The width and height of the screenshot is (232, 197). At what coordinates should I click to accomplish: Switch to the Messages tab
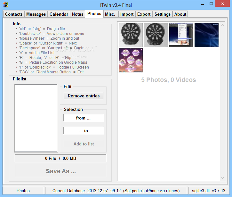tap(36, 14)
